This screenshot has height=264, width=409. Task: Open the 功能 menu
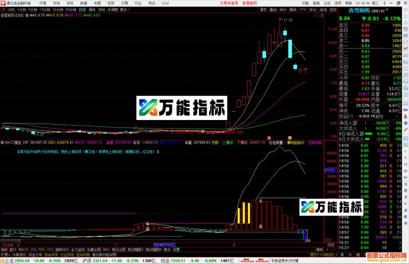[x=305, y=3]
